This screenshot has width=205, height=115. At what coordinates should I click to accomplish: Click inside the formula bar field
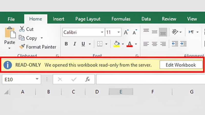(x=151, y=79)
